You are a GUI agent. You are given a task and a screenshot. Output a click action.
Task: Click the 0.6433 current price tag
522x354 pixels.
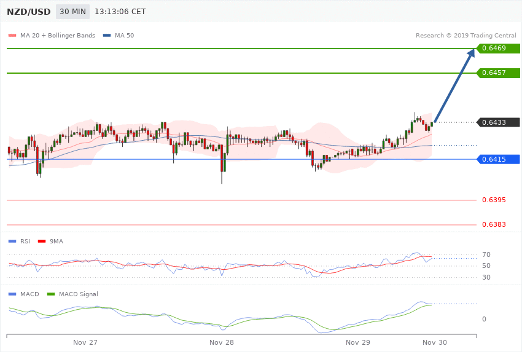tap(499, 122)
